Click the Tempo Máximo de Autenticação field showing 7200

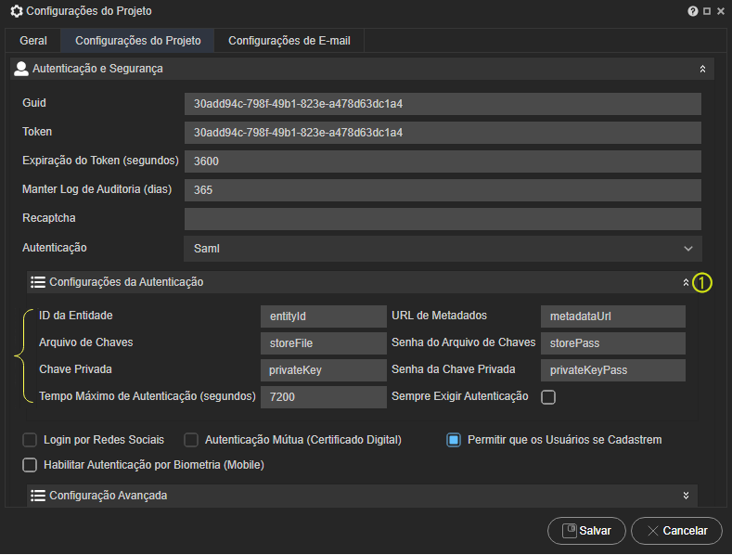[324, 397]
